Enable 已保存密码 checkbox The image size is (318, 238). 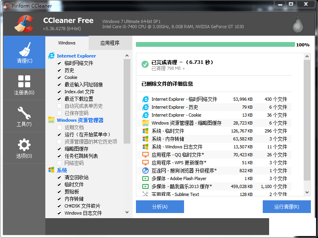click(x=59, y=113)
